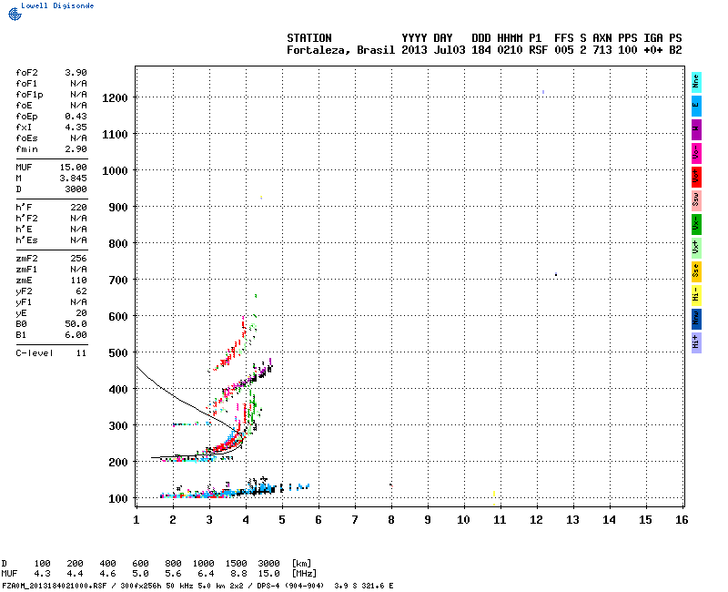Click the [km] unit label
This screenshot has width=728, height=592.
coord(301,564)
